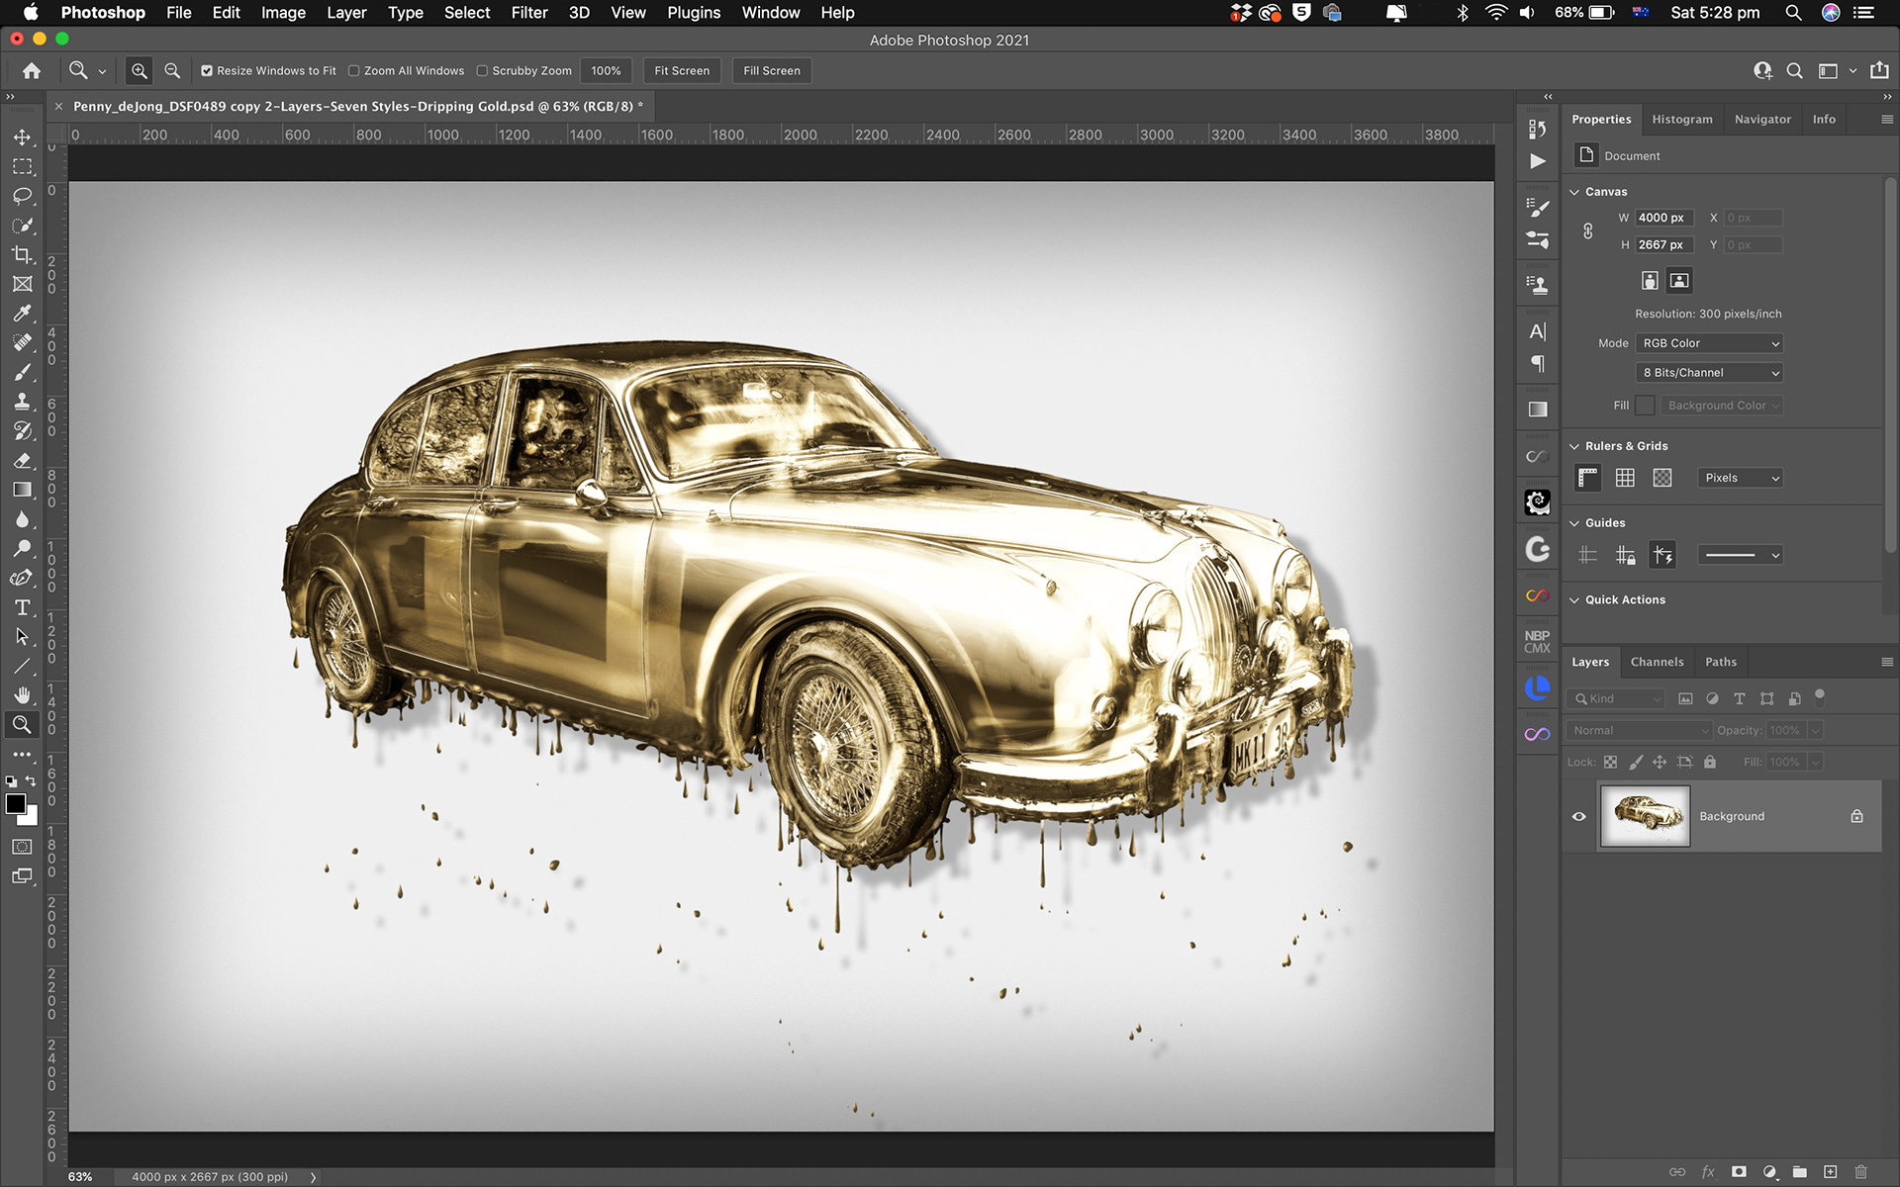
Task: Click the foreground color swatch
Action: coord(15,804)
